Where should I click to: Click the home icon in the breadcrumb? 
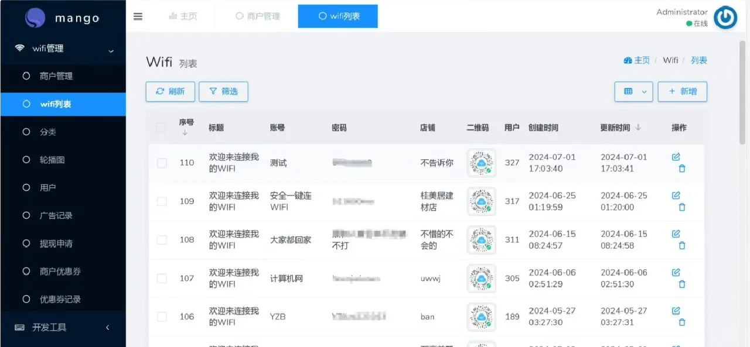[629, 60]
